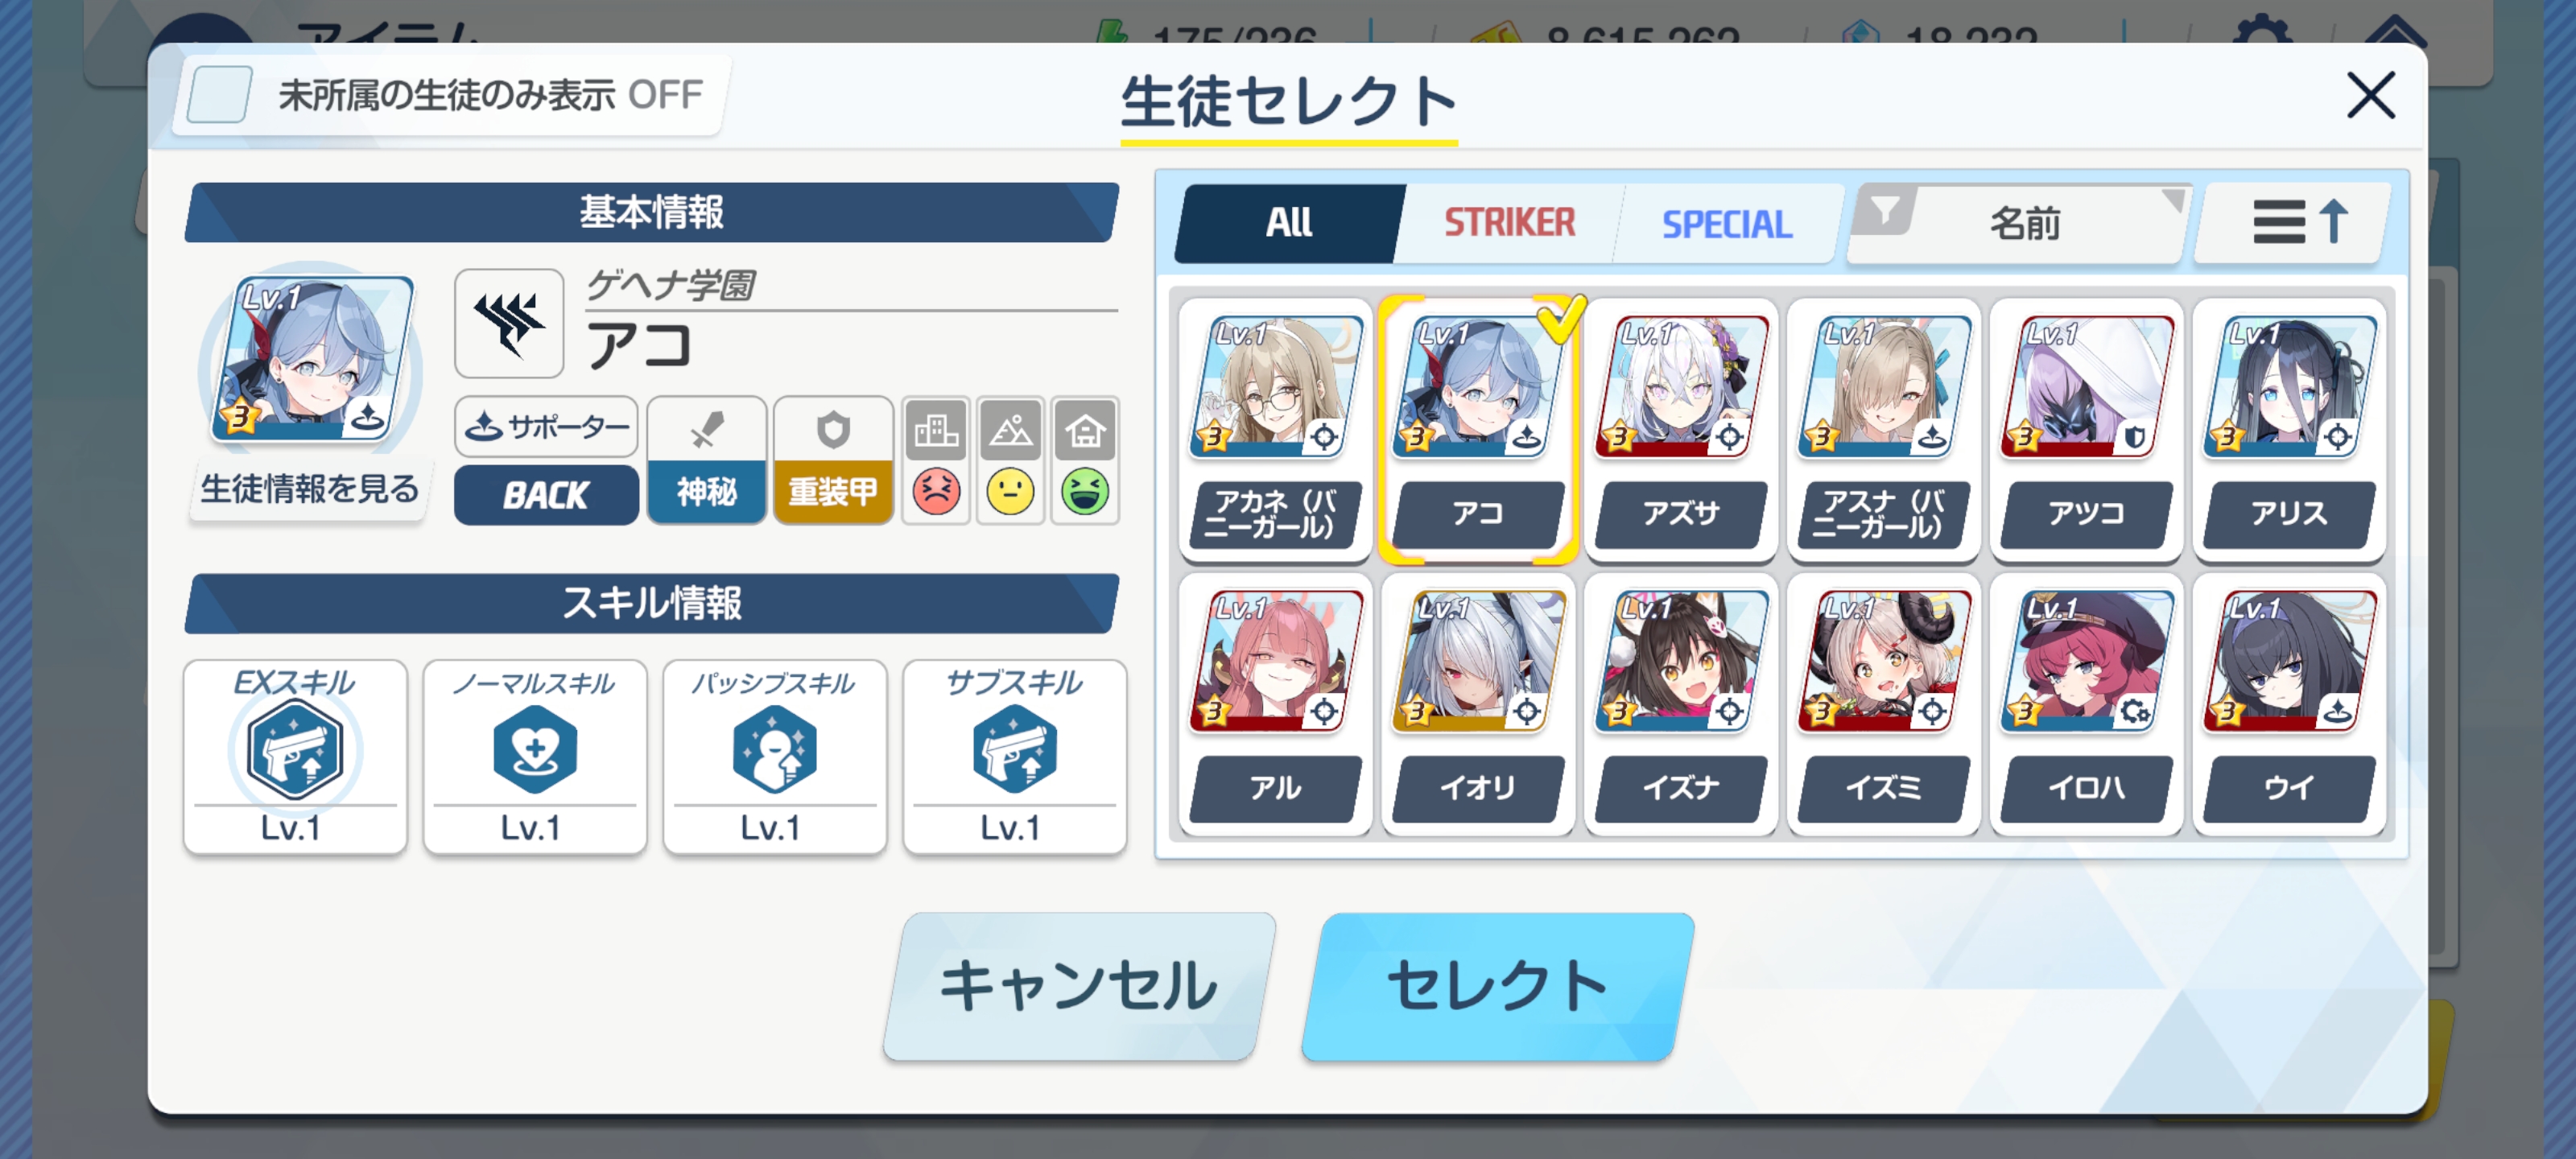Open the filter funnel options
This screenshot has width=2576, height=1159.
point(1884,211)
